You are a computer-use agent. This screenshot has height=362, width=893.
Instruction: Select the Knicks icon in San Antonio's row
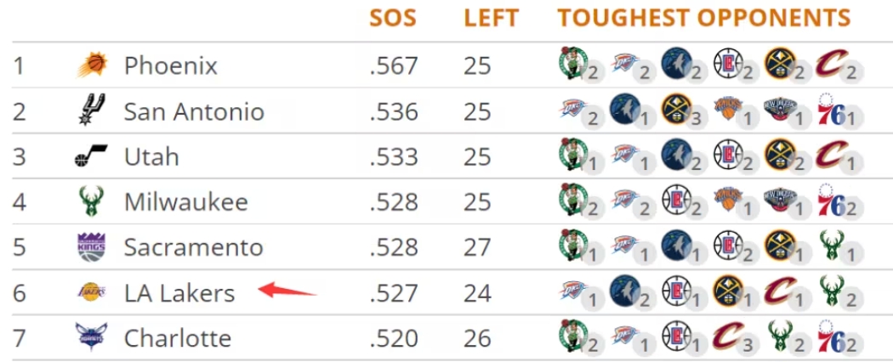click(727, 109)
